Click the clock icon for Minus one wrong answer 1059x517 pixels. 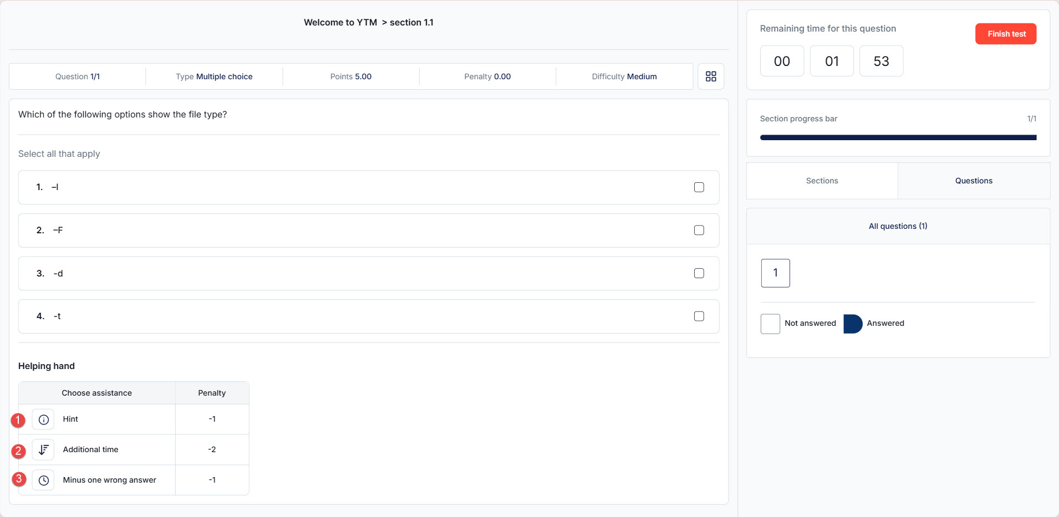43,480
